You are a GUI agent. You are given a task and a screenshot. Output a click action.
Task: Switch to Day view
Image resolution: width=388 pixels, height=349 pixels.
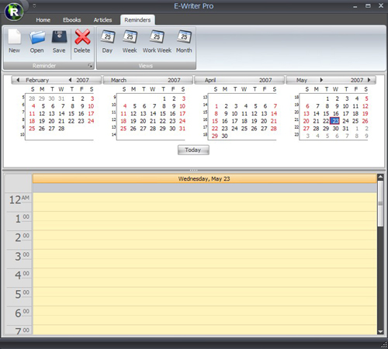click(107, 41)
